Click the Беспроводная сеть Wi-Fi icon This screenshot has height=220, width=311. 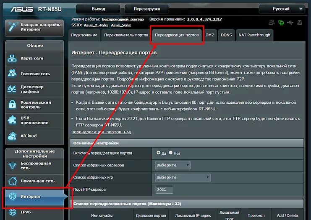13,166
